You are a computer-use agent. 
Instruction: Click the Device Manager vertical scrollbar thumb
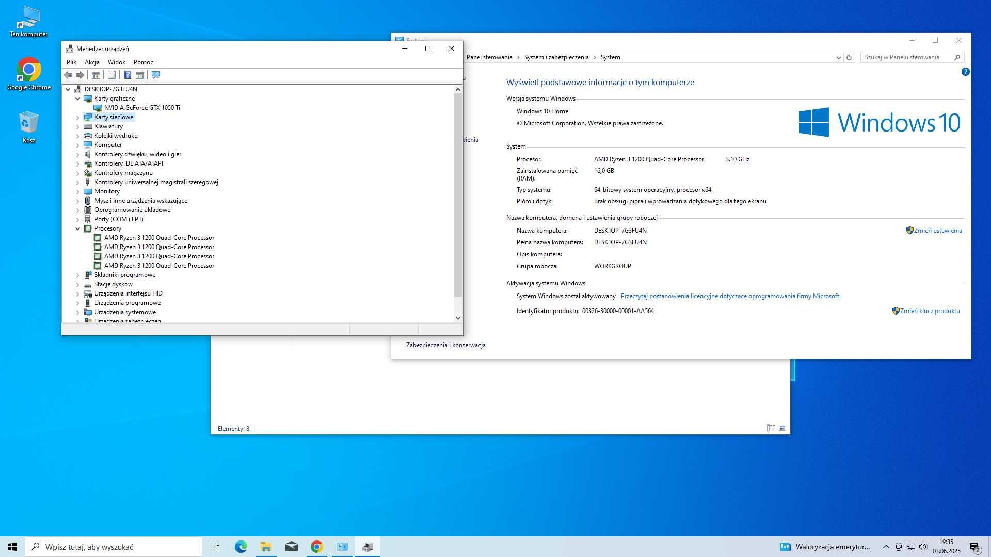click(x=458, y=195)
